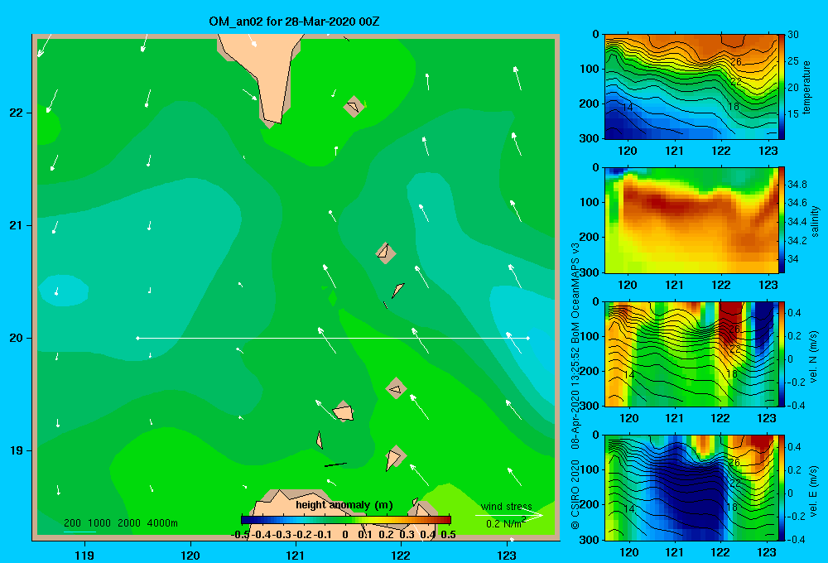This screenshot has height=563, width=828.
Task: Click the 'temperature' axis label
Action: click(x=806, y=87)
